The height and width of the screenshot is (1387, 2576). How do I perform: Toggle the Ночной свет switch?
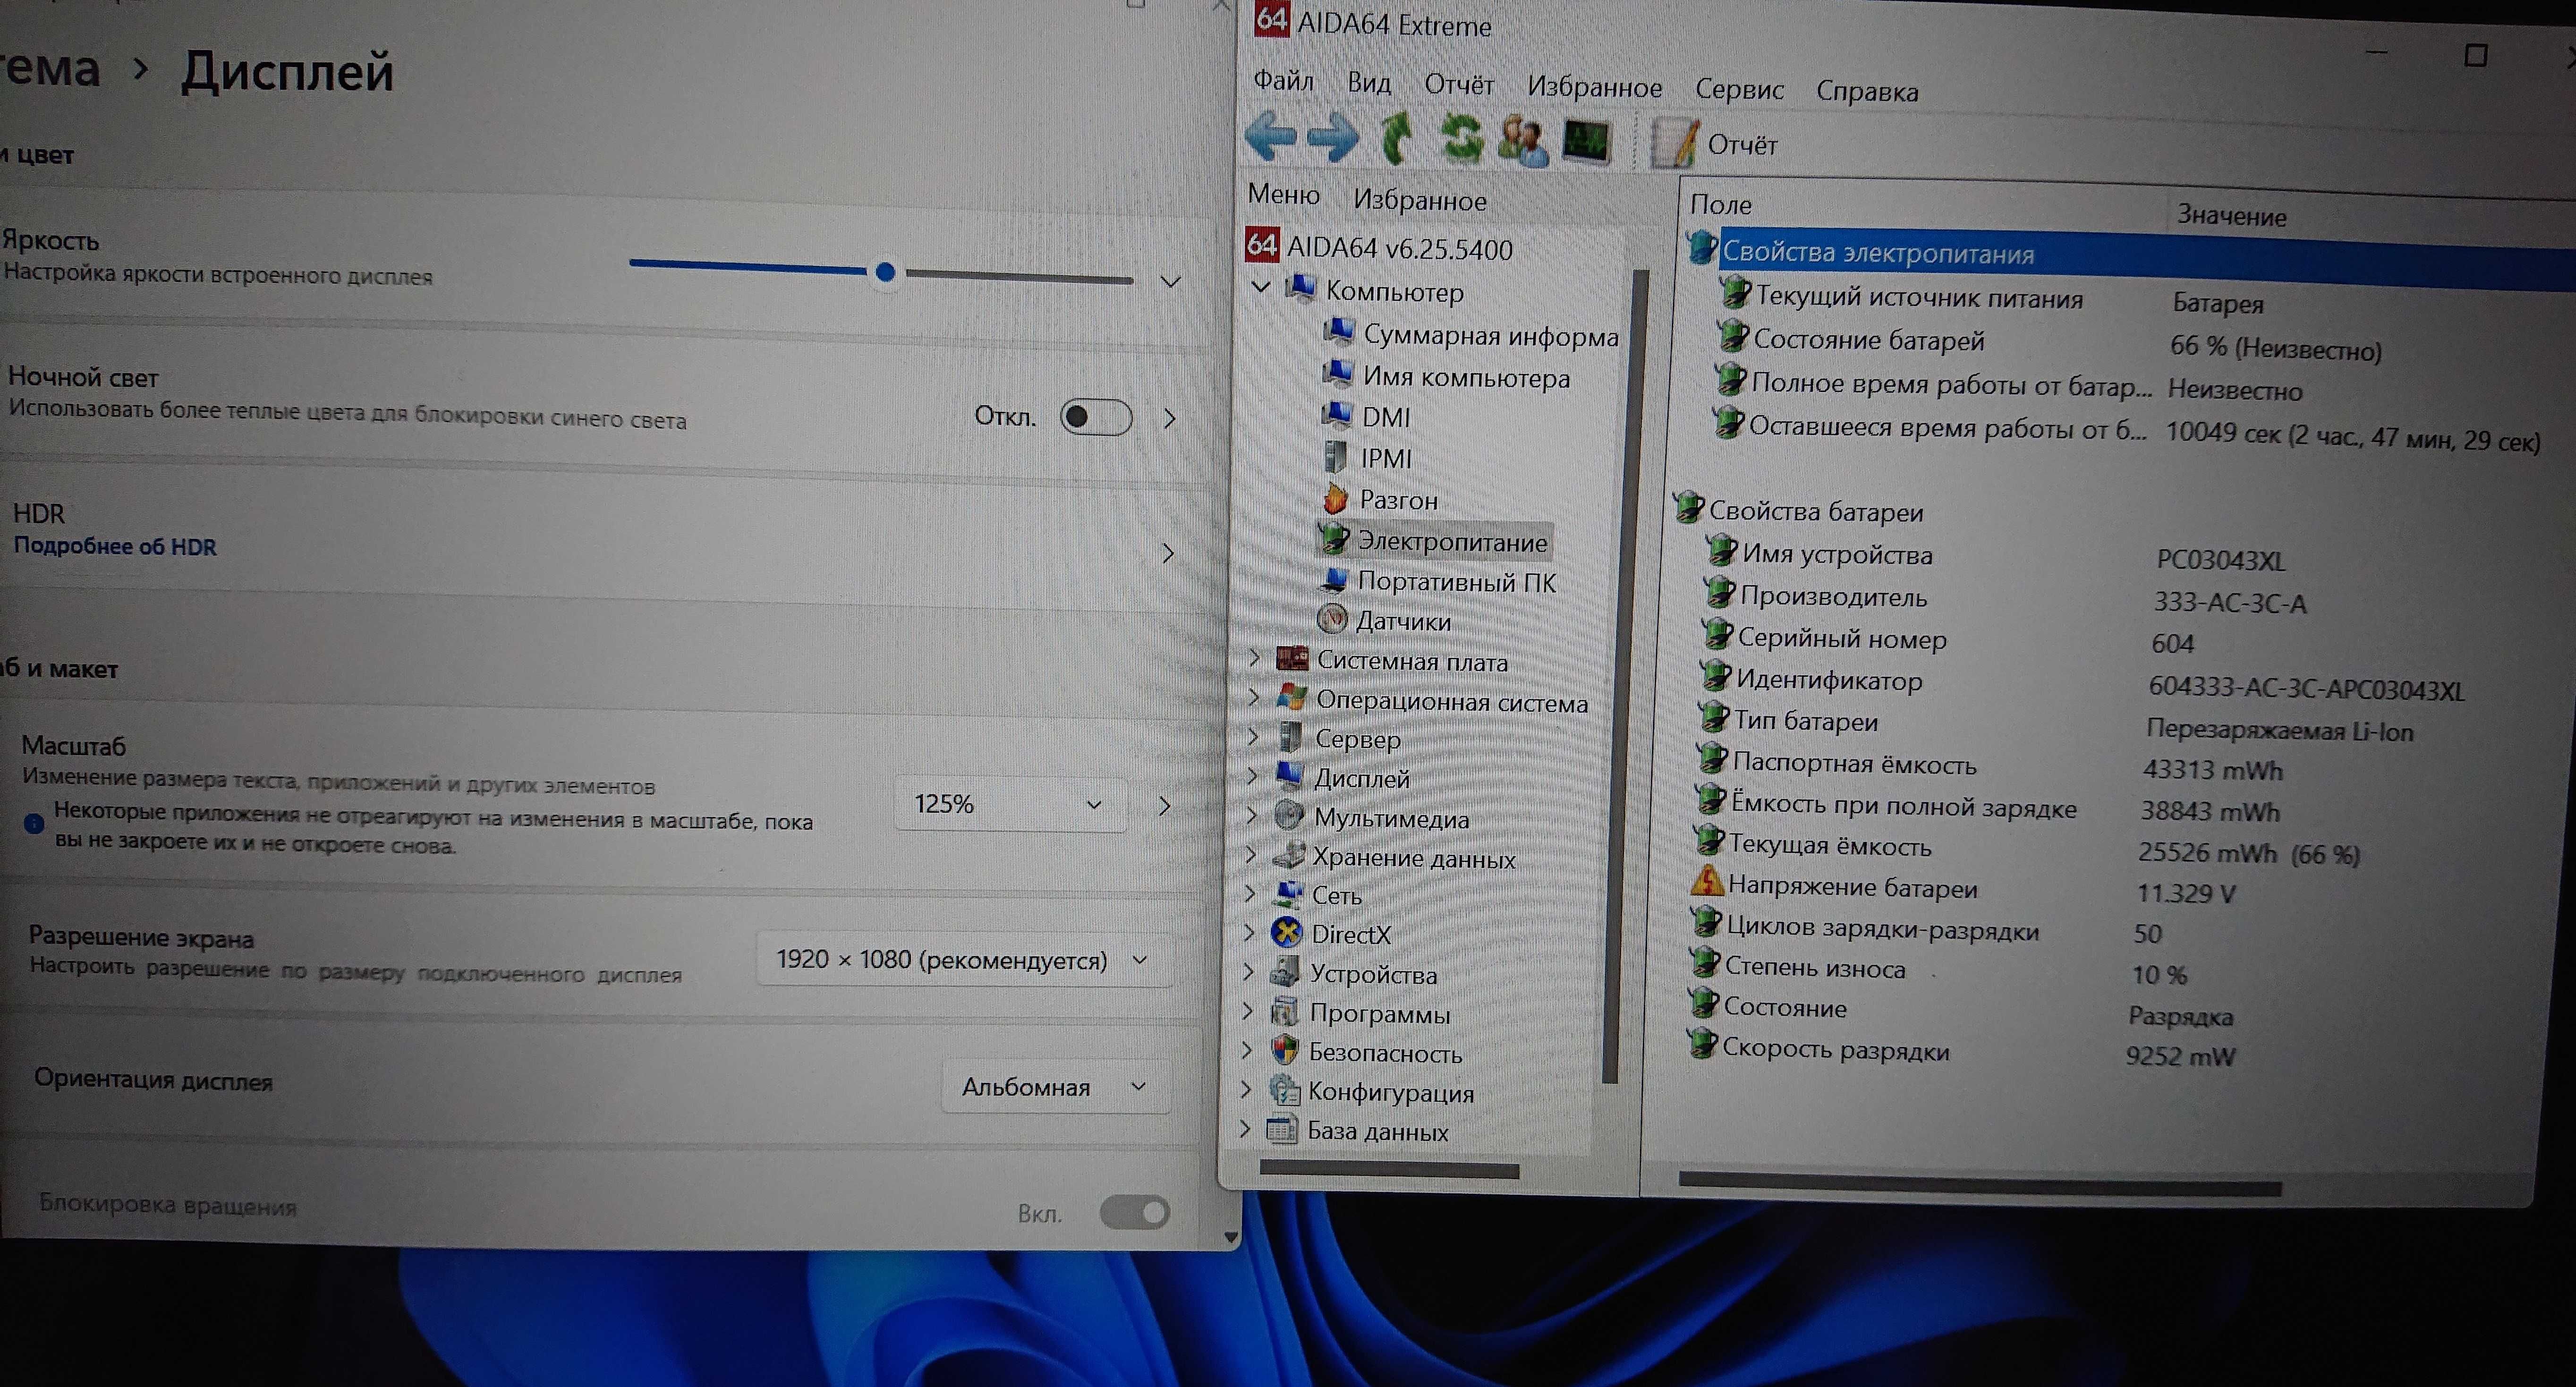pyautogui.click(x=1096, y=417)
